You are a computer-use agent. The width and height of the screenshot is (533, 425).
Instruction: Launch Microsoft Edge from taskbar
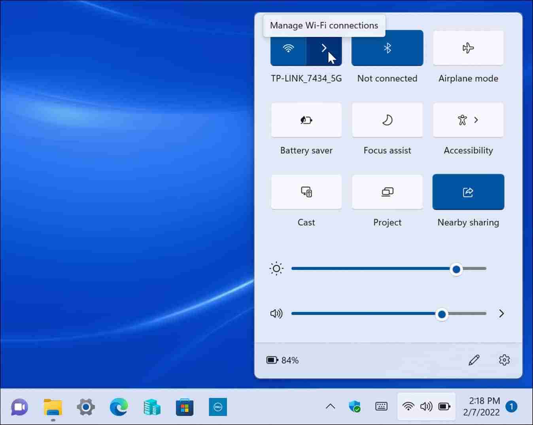point(119,407)
